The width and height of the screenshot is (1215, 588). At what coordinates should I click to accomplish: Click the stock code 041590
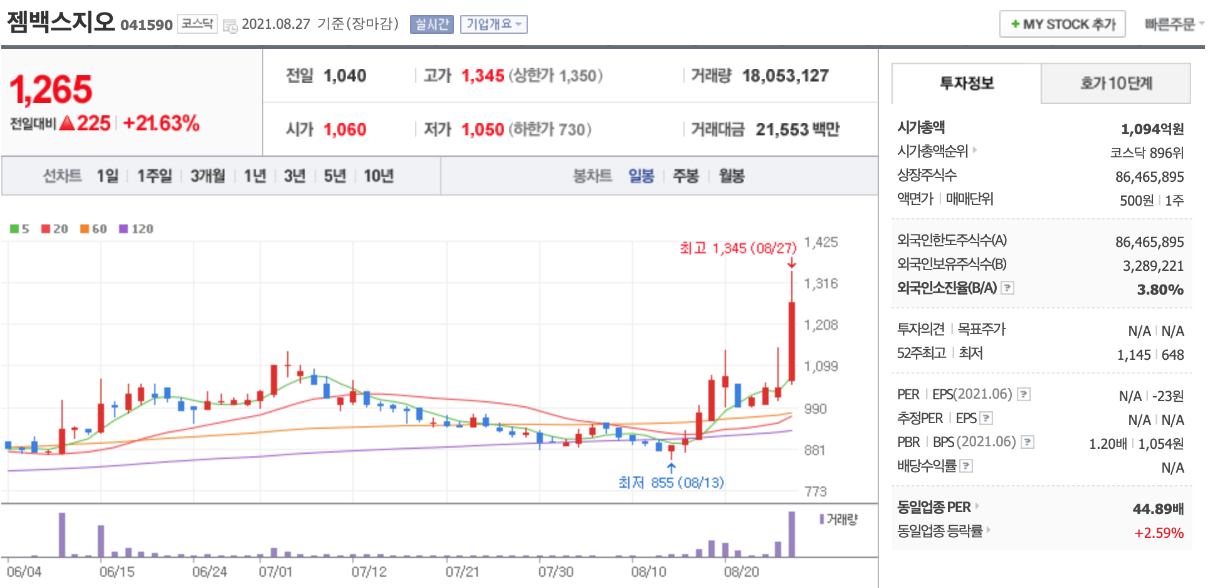click(x=146, y=25)
